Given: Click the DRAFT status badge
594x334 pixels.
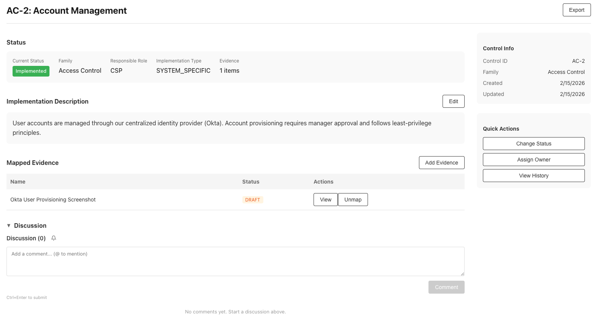Looking at the screenshot, I should (x=253, y=199).
